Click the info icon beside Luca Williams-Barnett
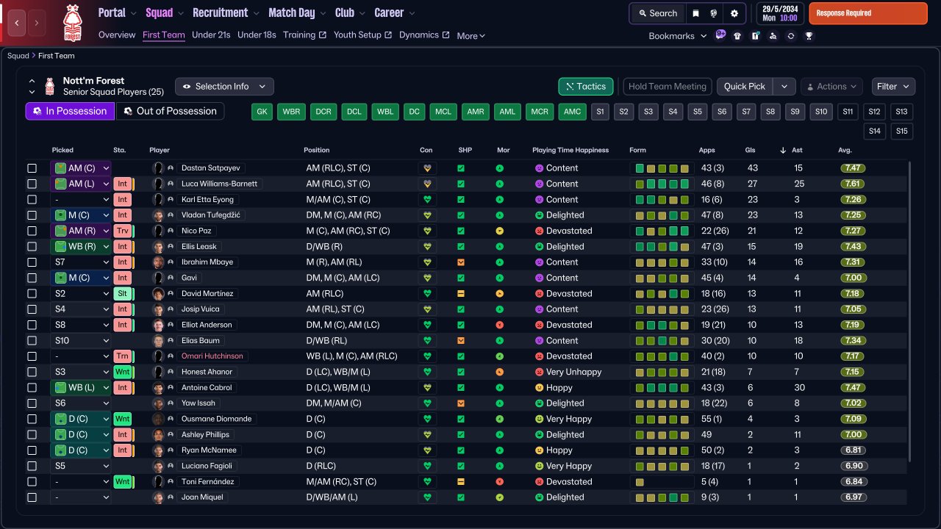Image resolution: width=941 pixels, height=529 pixels. pyautogui.click(x=171, y=184)
